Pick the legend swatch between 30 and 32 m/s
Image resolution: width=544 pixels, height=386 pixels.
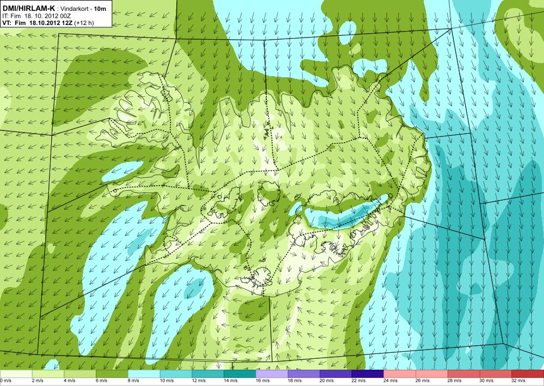[494, 373]
